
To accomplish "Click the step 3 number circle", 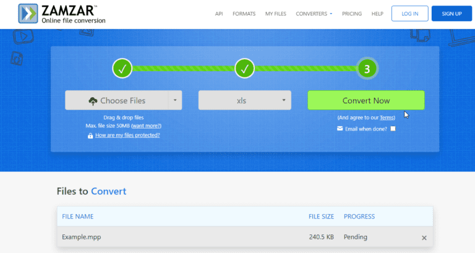I will (367, 69).
